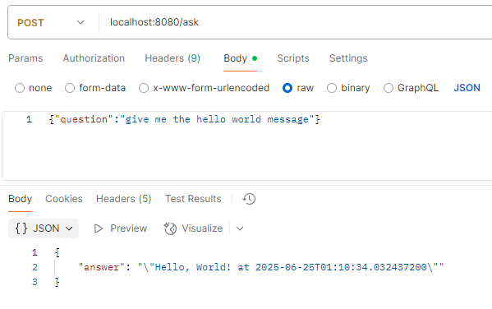The image size is (492, 309).
Task: Click the "answer" response line text
Action: [261, 267]
